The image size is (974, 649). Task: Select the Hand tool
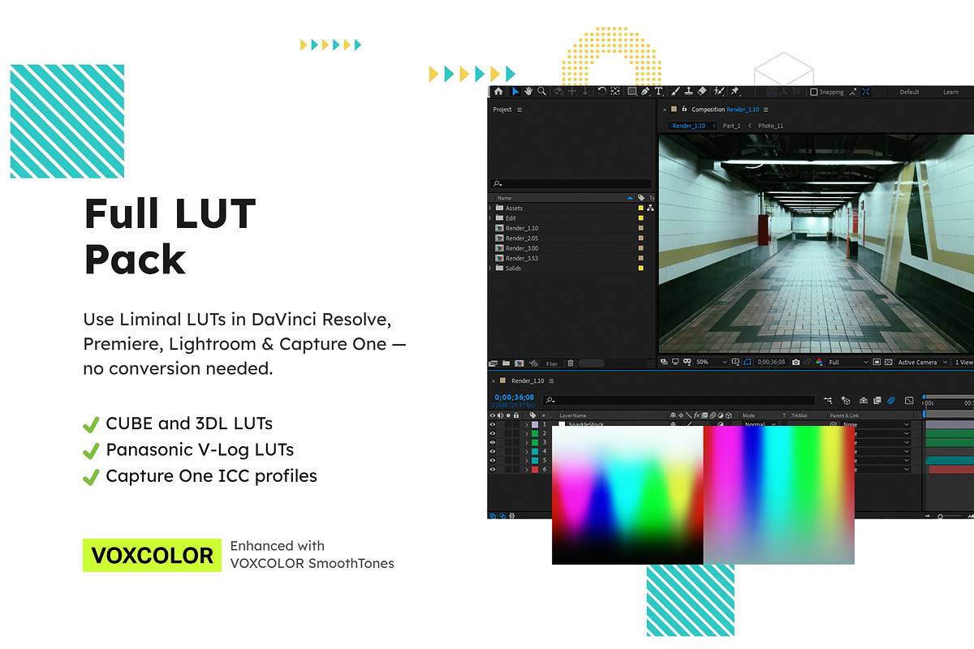528,91
